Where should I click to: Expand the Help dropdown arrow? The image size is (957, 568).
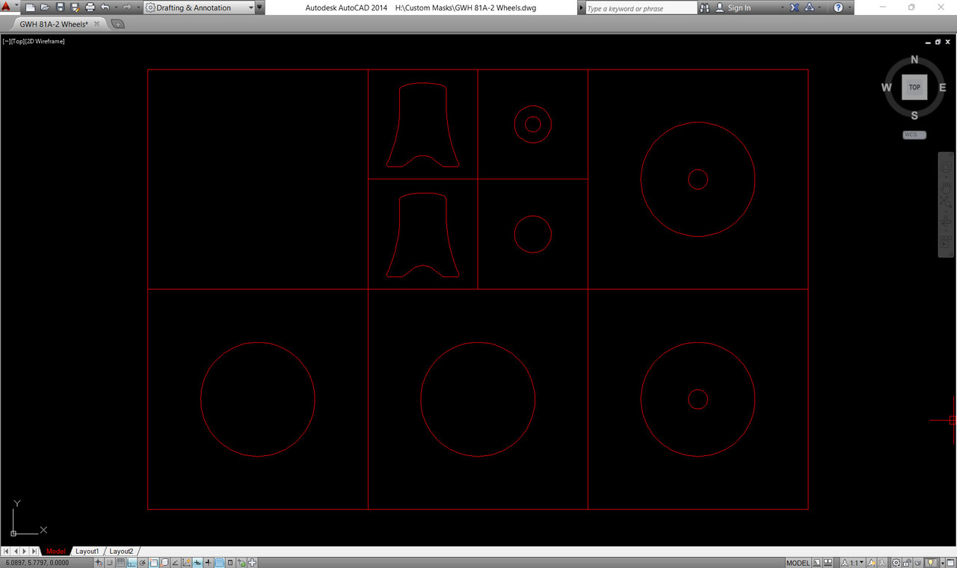849,7
